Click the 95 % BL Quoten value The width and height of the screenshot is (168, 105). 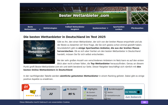[72, 94]
